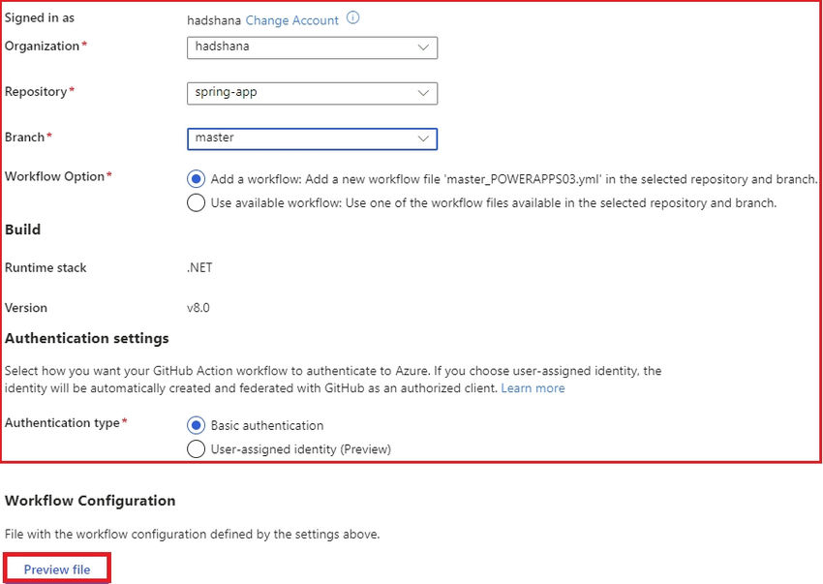Click the Change Account link

coord(291,20)
